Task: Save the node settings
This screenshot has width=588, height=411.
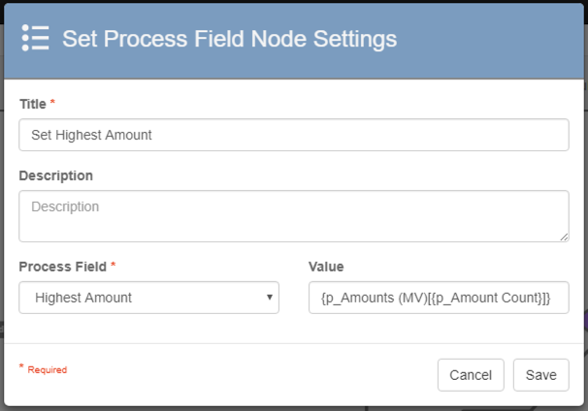Action: (540, 375)
